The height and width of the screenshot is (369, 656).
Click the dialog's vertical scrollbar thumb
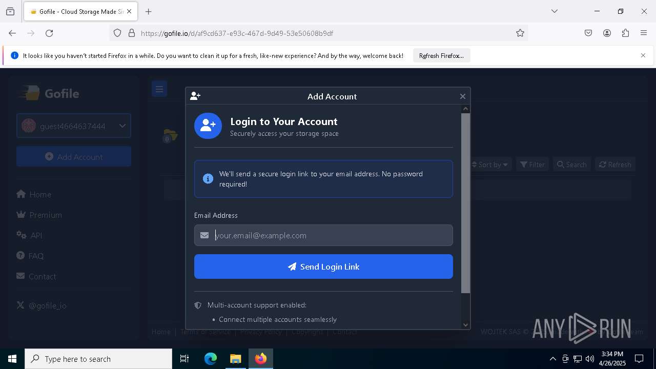pos(465,203)
